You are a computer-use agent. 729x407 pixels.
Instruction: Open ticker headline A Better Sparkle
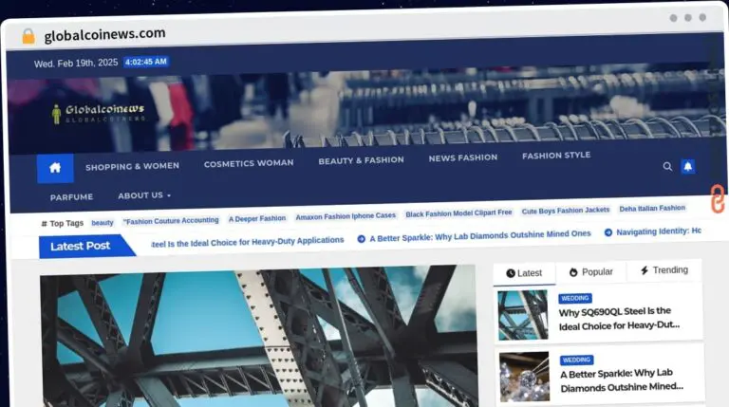479,235
